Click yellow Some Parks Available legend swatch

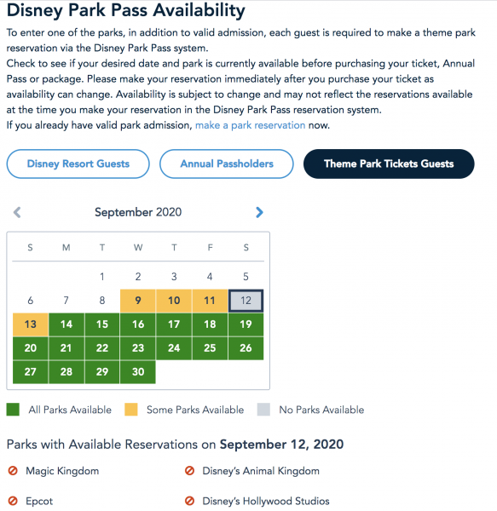131,410
